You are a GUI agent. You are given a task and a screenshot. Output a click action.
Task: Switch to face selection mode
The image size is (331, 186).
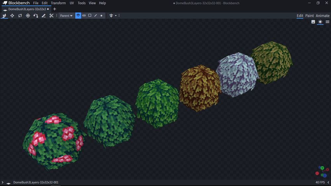coord(90,16)
